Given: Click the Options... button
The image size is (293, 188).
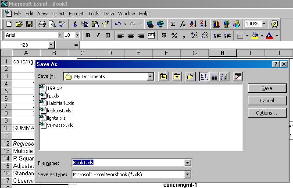Looking at the screenshot, I should pos(267,113).
